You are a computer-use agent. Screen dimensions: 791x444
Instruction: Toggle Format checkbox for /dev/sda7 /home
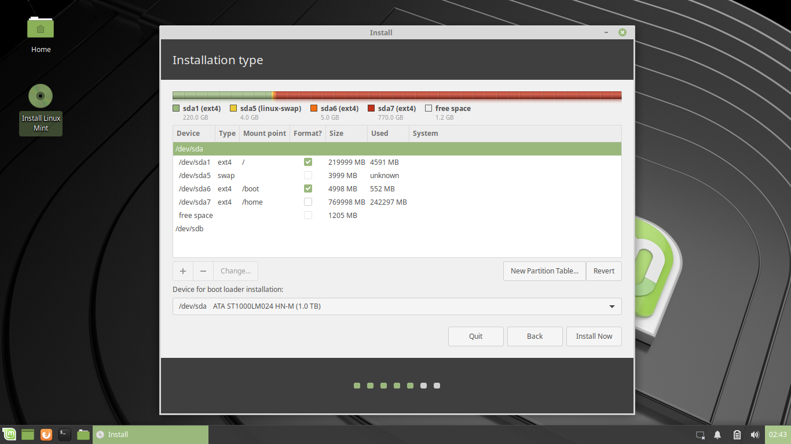(x=308, y=202)
